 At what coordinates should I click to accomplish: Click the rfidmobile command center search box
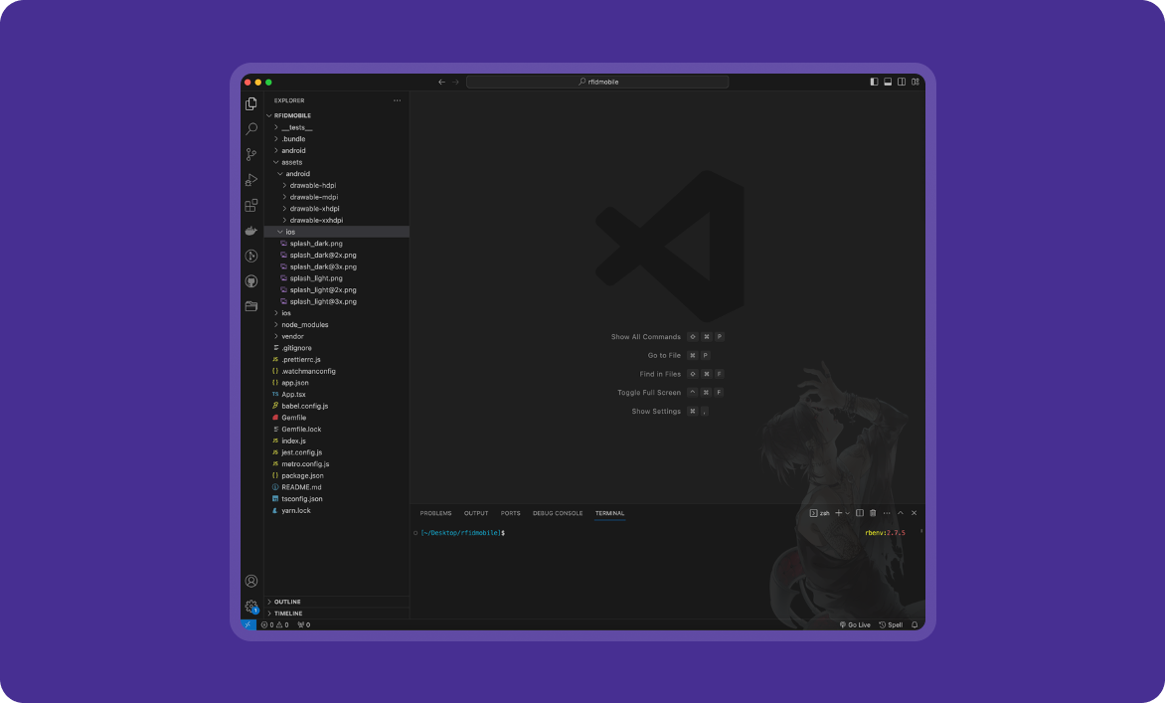tap(597, 82)
